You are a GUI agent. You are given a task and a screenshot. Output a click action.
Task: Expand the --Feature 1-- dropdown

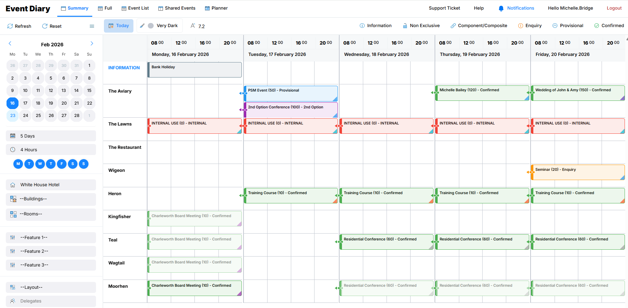(x=51, y=238)
